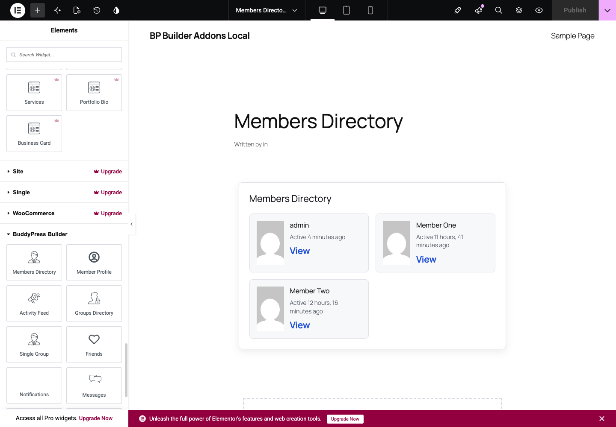Viewport: 616px width, 427px height.
Task: Click View link for admin
Action: pyautogui.click(x=300, y=251)
